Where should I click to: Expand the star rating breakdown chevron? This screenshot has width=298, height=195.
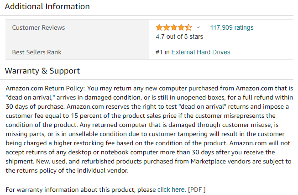pos(198,28)
